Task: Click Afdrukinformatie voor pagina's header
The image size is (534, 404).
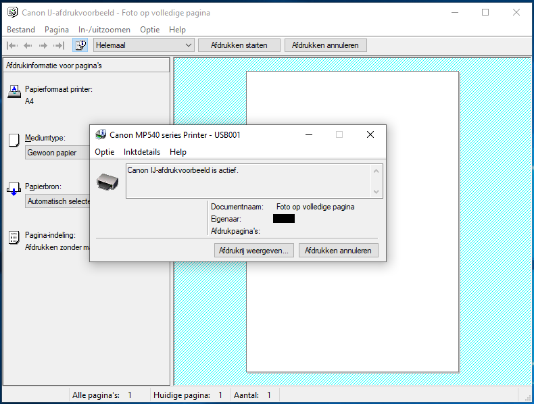Action: click(86, 66)
